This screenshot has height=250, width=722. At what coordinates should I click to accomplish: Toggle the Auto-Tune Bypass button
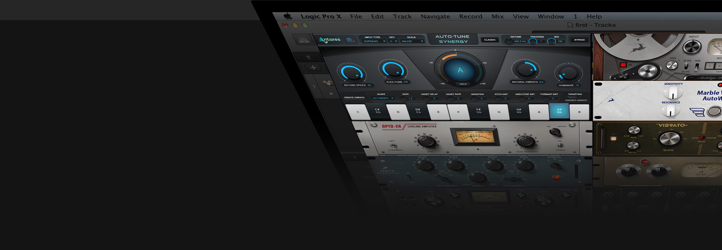click(579, 40)
